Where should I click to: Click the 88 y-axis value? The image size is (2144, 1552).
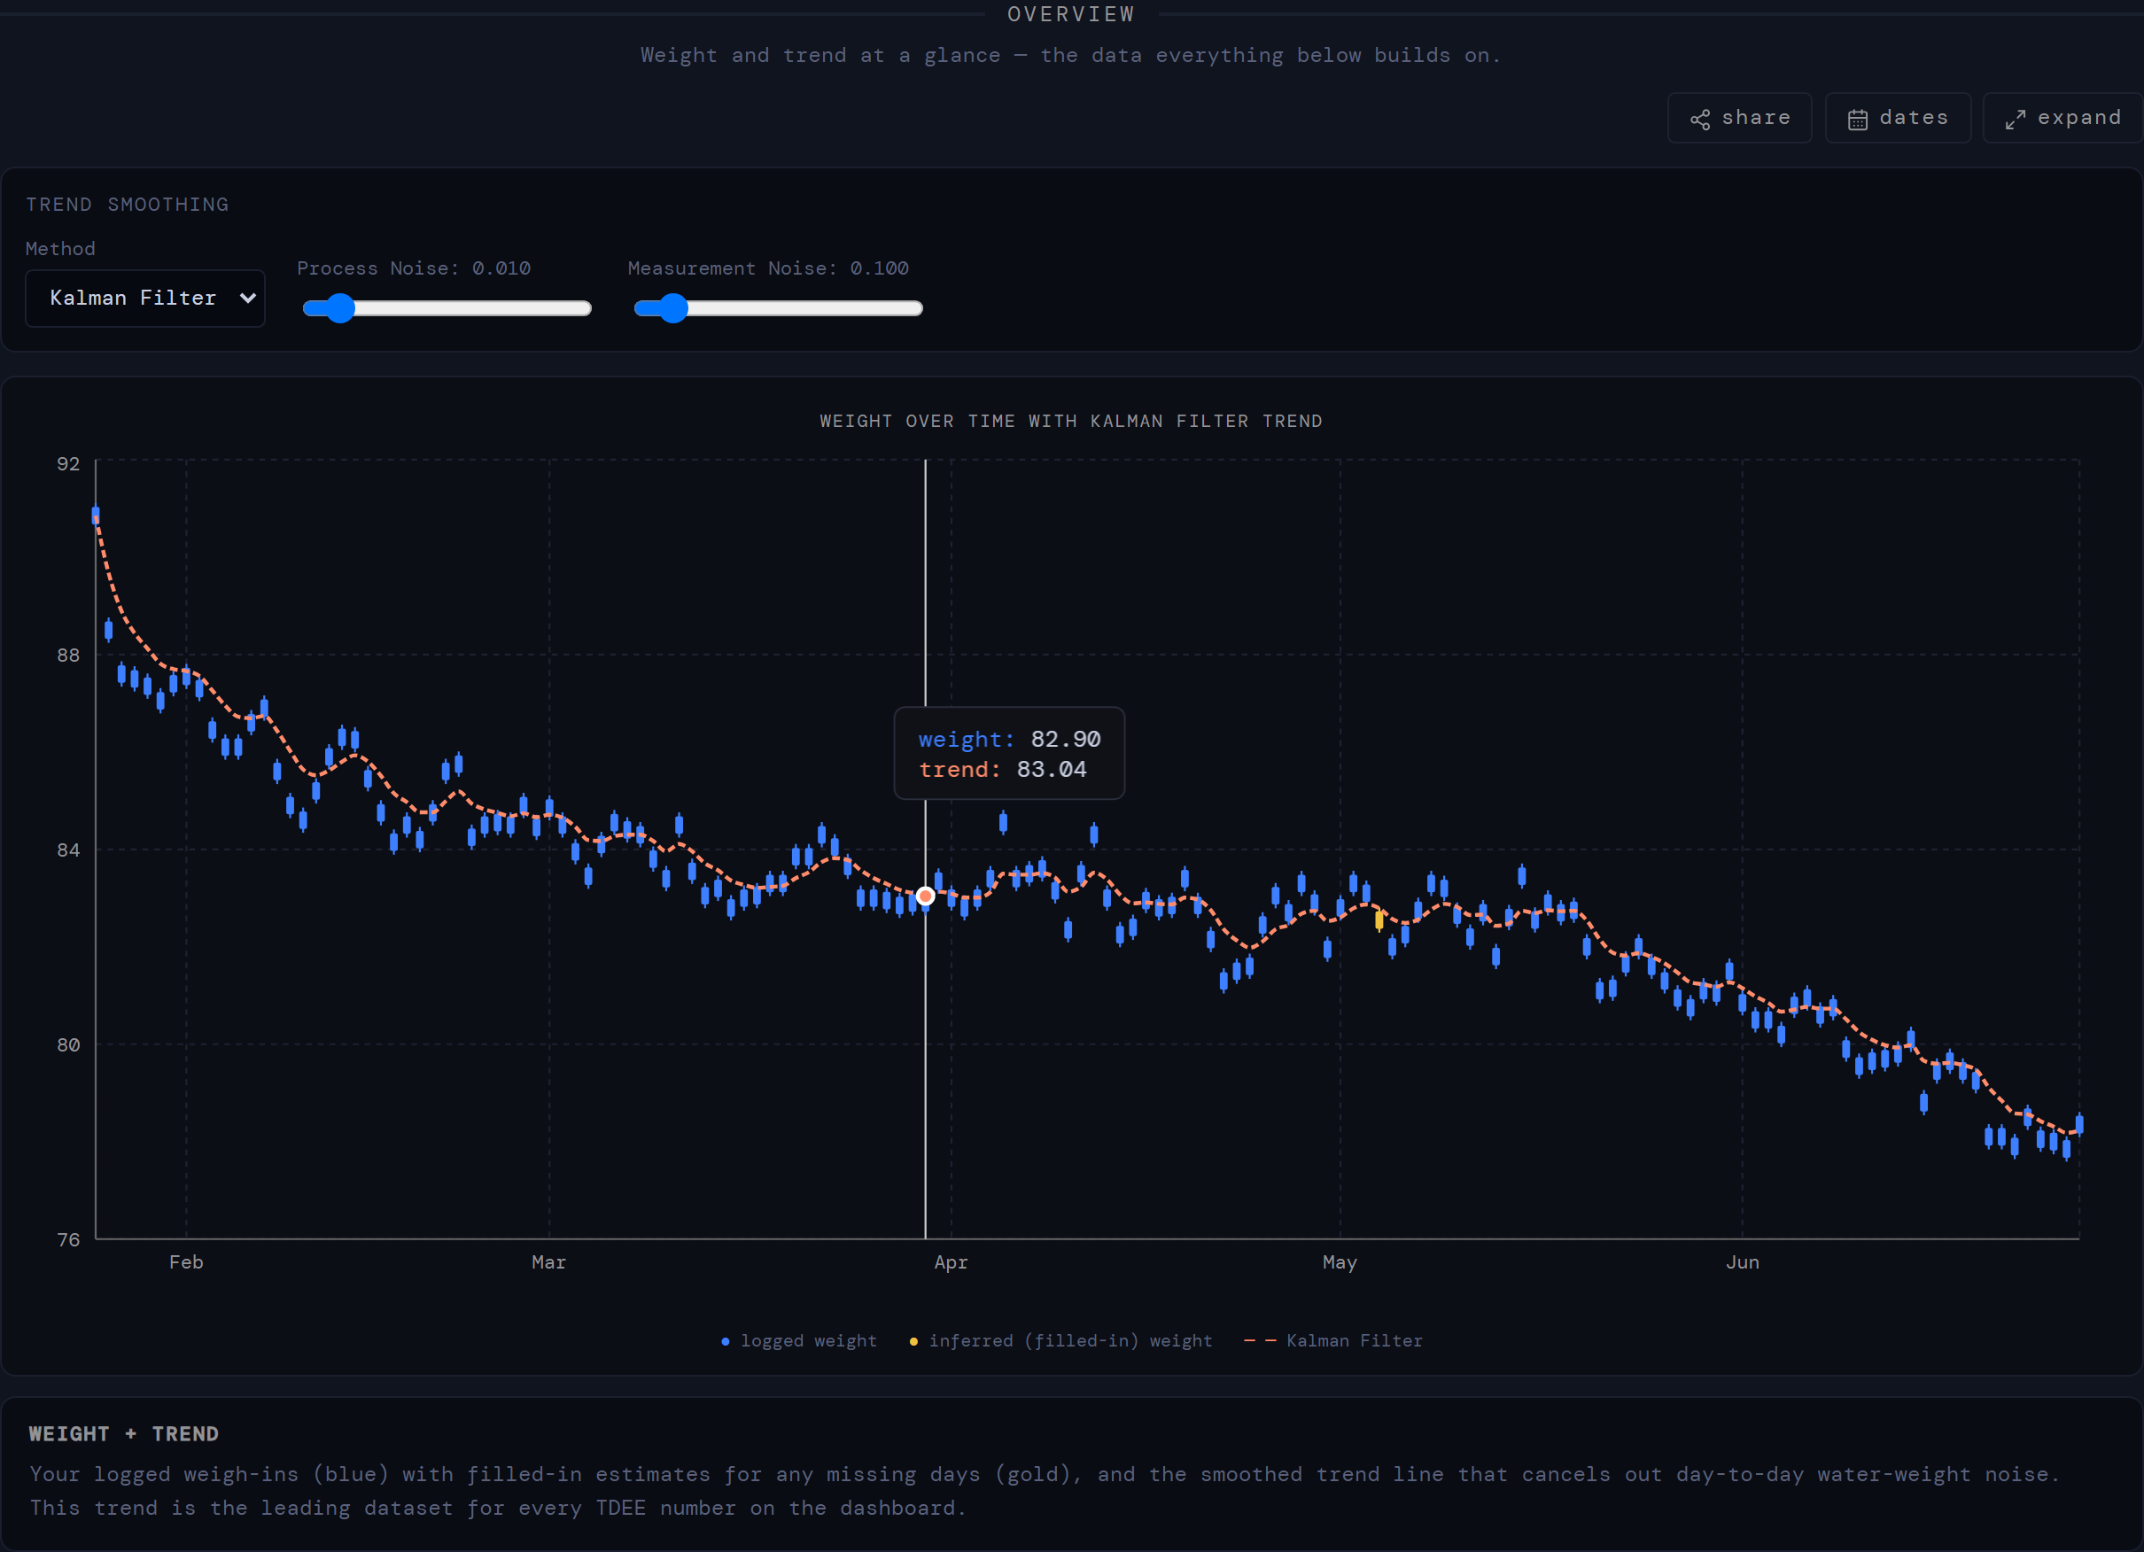[69, 655]
